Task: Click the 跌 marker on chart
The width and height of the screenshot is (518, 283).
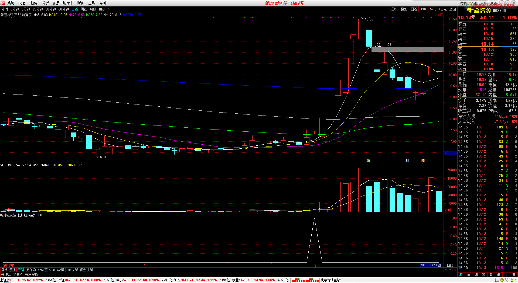Action: (369, 160)
